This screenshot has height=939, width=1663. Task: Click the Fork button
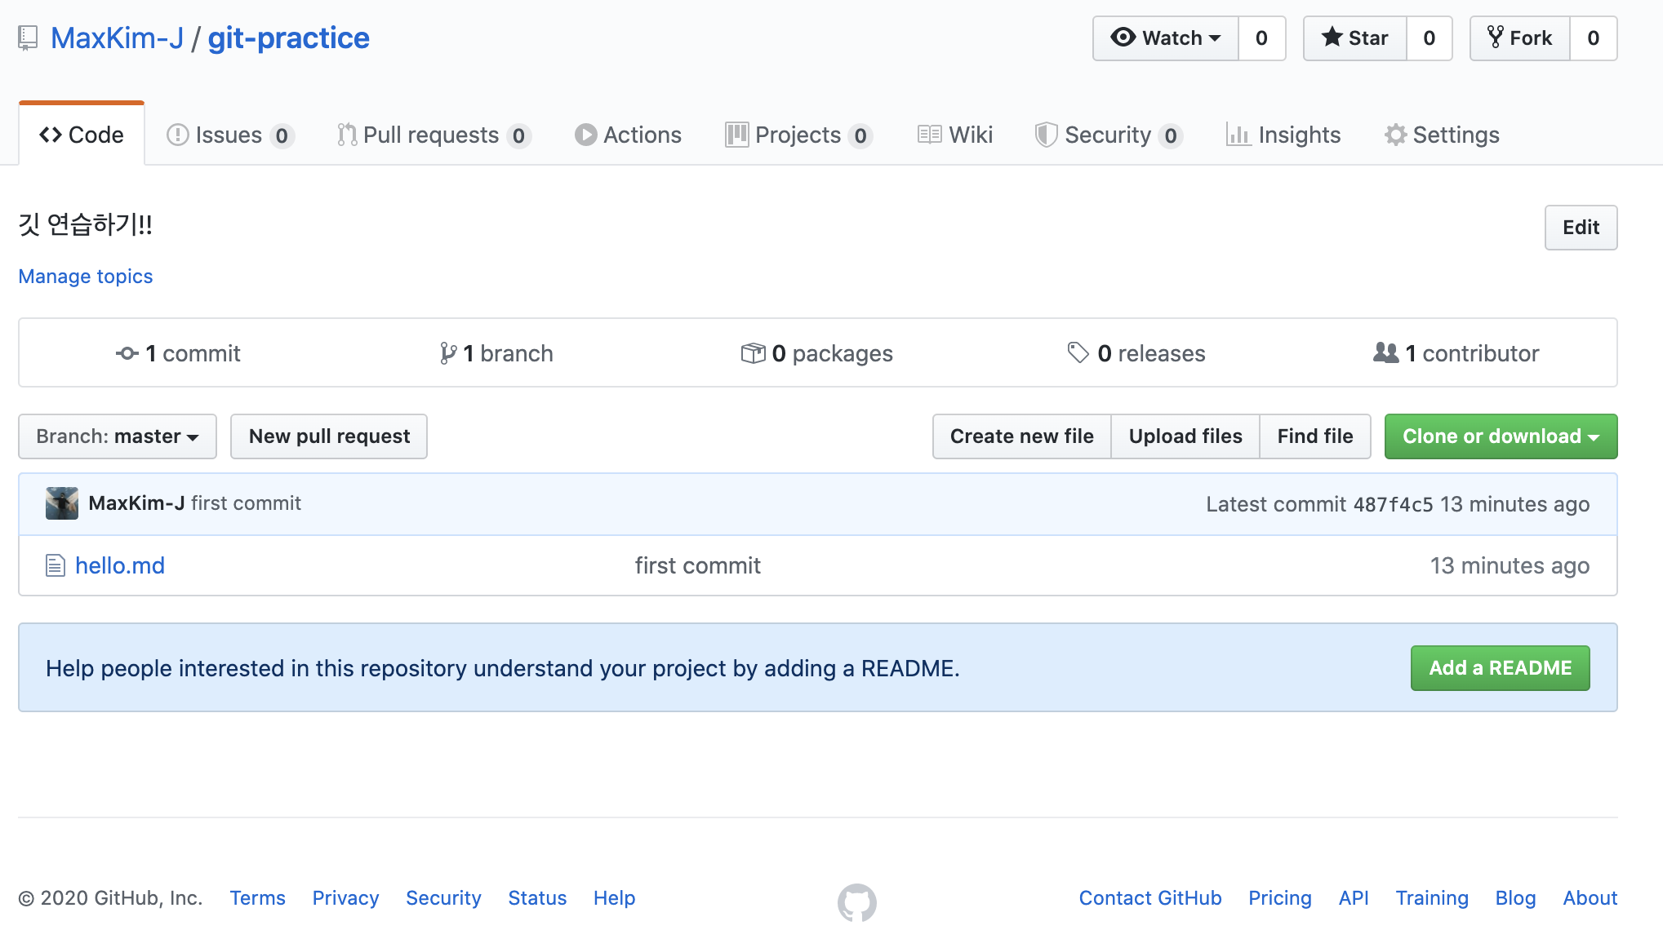(1520, 38)
